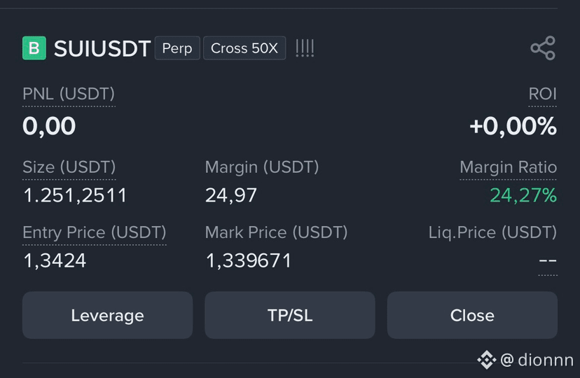Select the Perp contract tag
This screenshot has height=378, width=580.
pyautogui.click(x=177, y=48)
